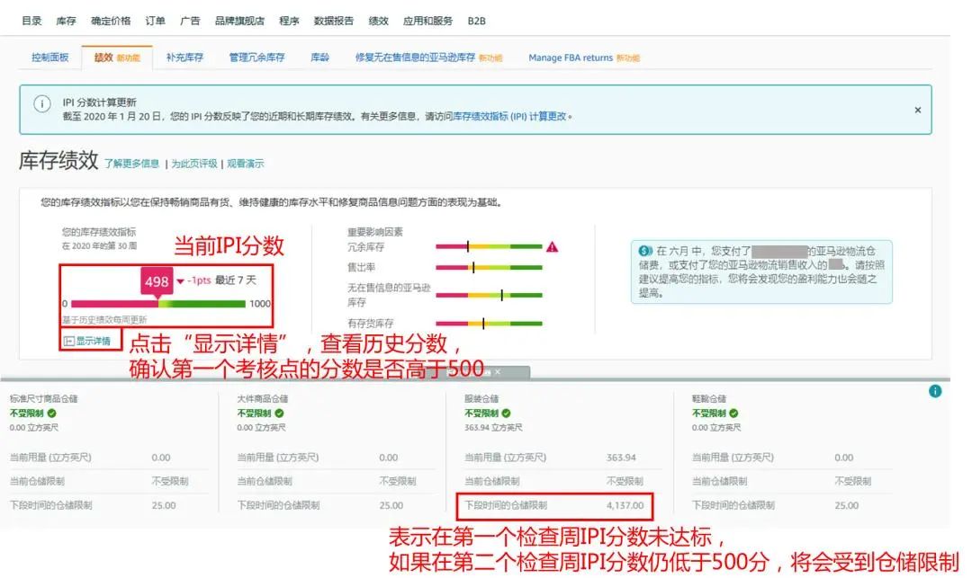Click the 25.00 value under 鞋靴仓储

846,505
